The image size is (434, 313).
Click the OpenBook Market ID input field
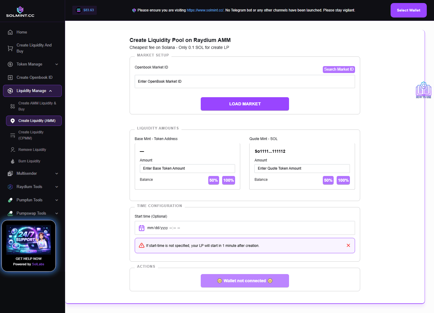coord(245,81)
